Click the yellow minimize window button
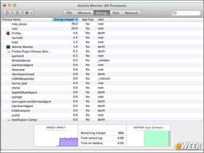204x153 pixels. click(10, 6)
